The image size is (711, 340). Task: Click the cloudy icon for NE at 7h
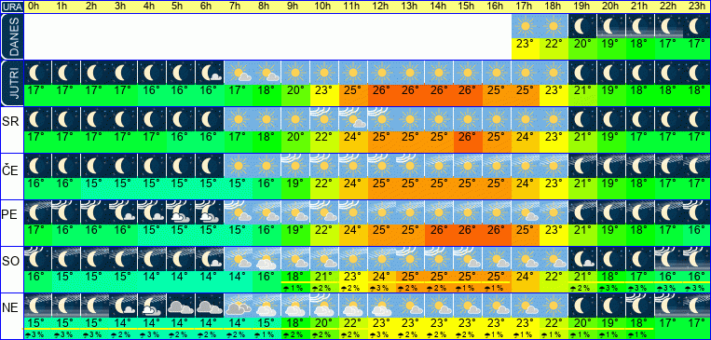click(238, 306)
